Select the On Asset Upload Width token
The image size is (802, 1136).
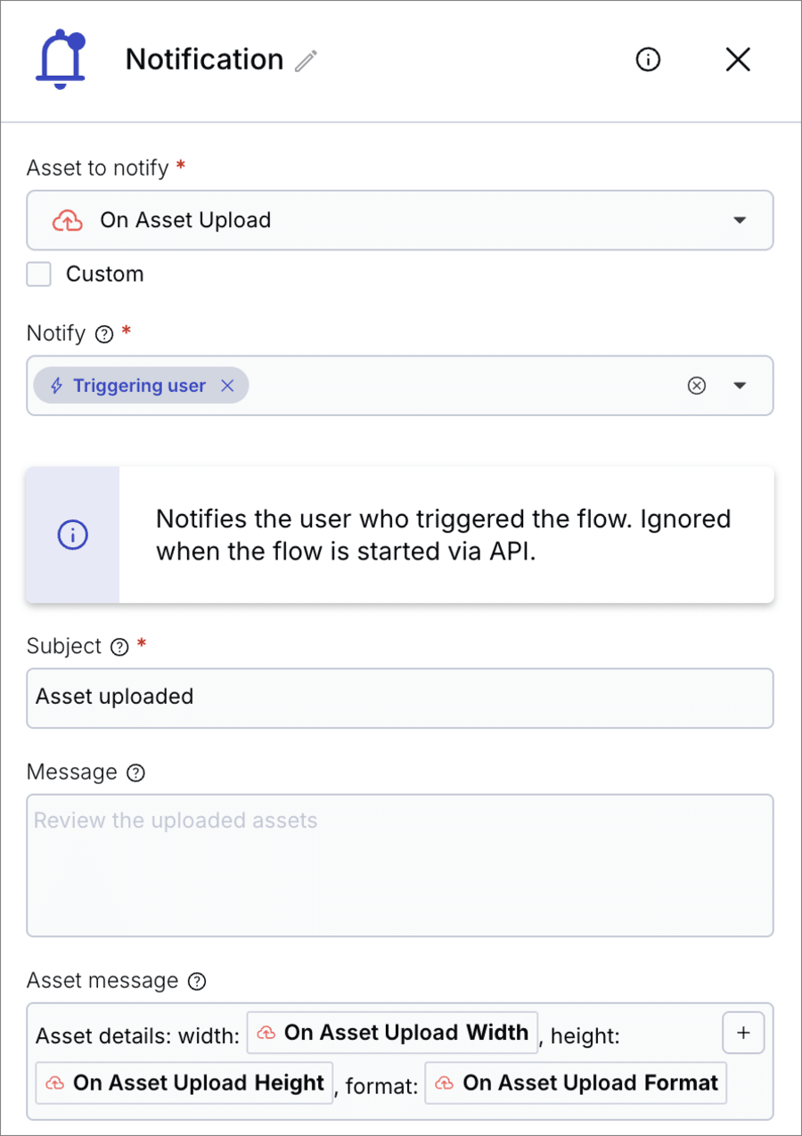tap(392, 1033)
